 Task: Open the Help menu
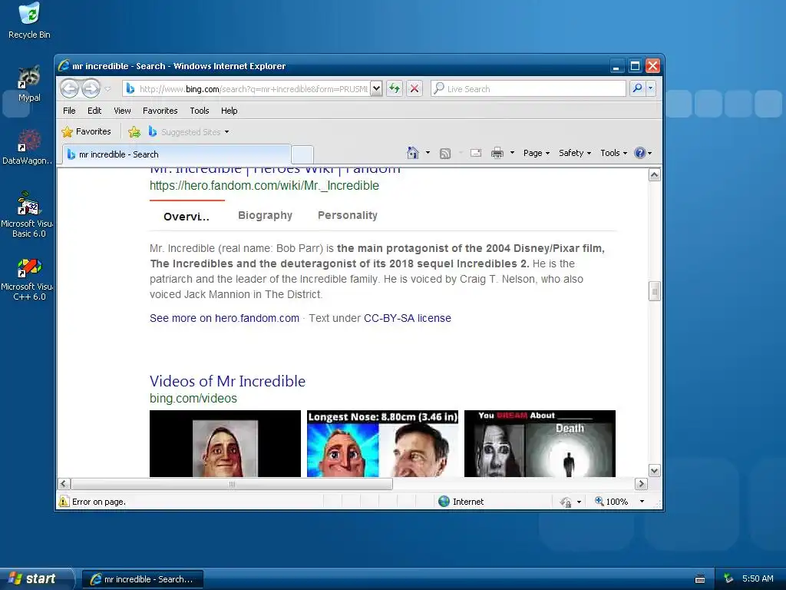pyautogui.click(x=229, y=111)
